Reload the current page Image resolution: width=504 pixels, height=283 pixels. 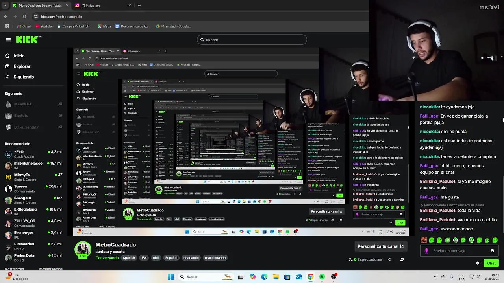coord(24,17)
